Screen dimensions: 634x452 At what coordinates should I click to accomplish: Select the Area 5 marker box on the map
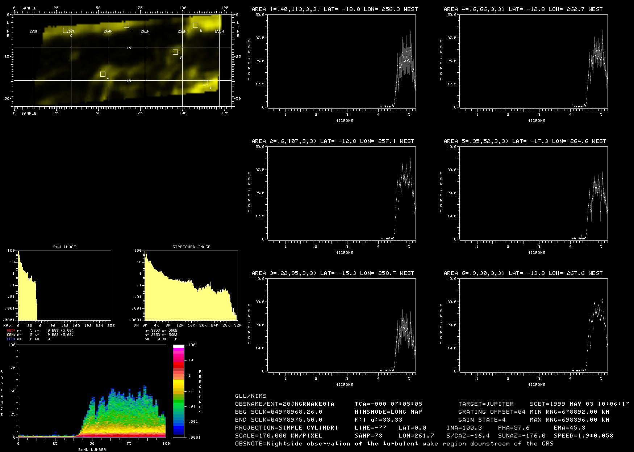(x=103, y=74)
